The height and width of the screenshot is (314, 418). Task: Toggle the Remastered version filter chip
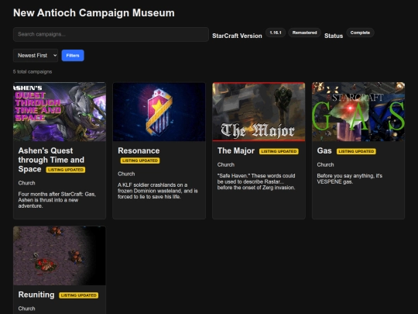coord(304,33)
